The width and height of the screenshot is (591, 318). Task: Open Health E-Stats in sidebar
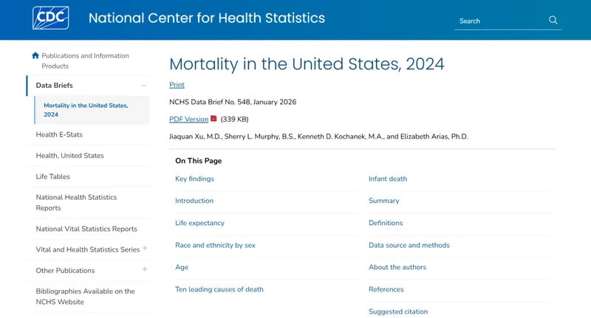pyautogui.click(x=59, y=135)
